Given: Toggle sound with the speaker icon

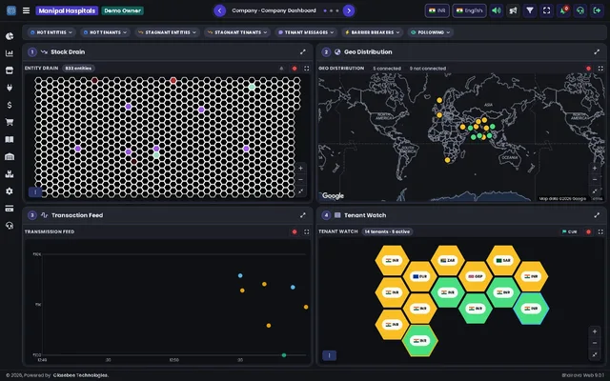Looking at the screenshot, I should coord(497,10).
